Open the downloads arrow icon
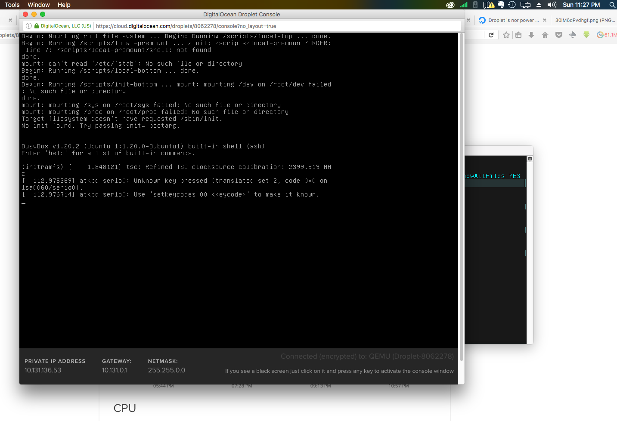 coord(531,35)
